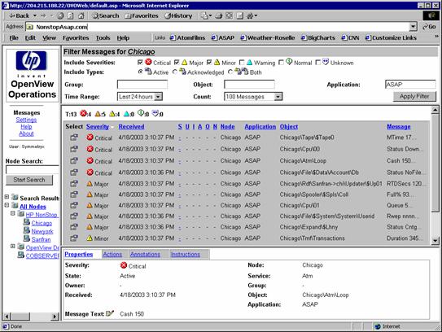Toggle the Major severity checkbox
The image size is (442, 332).
click(177, 63)
